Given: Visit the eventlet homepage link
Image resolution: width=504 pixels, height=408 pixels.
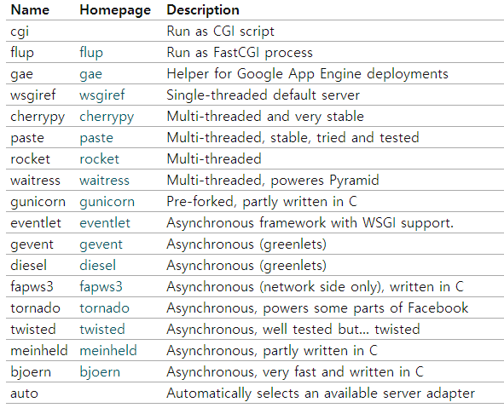Looking at the screenshot, I should pyautogui.click(x=105, y=223).
